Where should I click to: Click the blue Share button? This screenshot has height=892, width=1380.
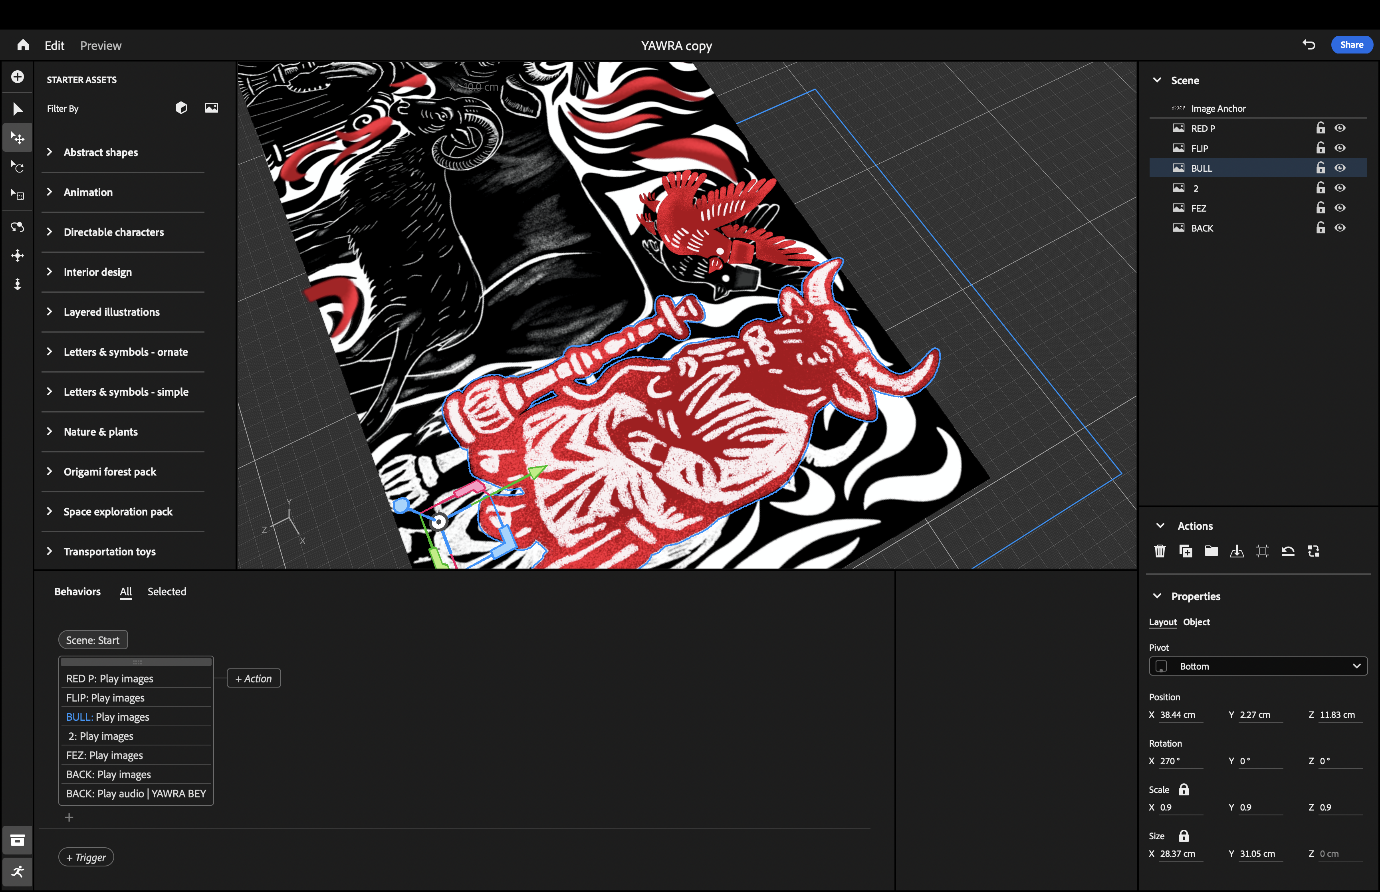pyautogui.click(x=1352, y=45)
